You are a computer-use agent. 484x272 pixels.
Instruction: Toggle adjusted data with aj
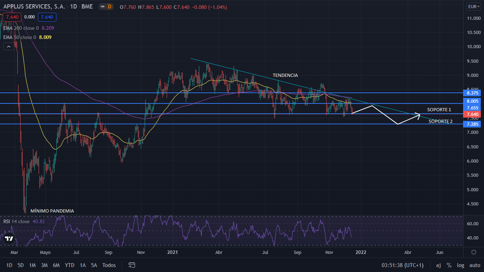point(438,265)
